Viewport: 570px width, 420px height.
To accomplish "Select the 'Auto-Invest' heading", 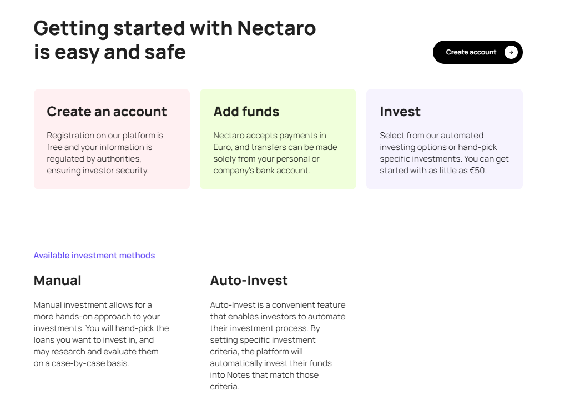I will [249, 281].
